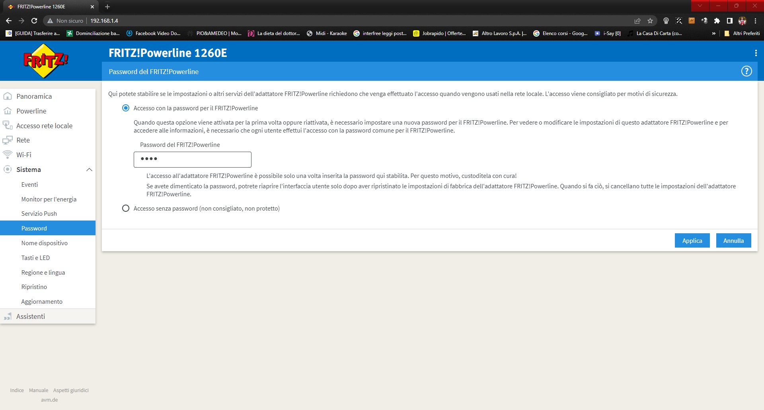Open the La Casa Di Carta bookmark

[x=655, y=33]
